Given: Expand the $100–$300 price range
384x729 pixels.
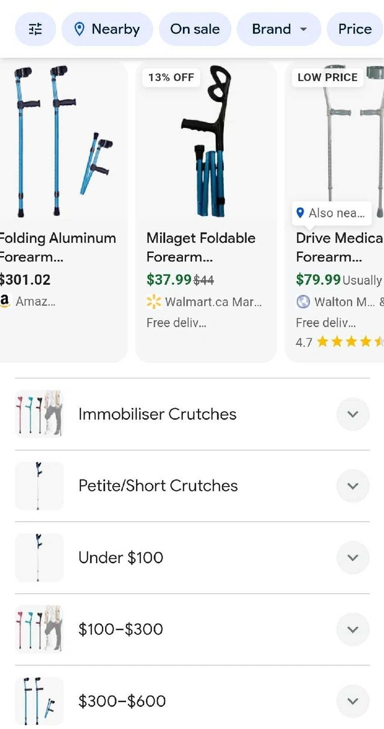Looking at the screenshot, I should 353,629.
